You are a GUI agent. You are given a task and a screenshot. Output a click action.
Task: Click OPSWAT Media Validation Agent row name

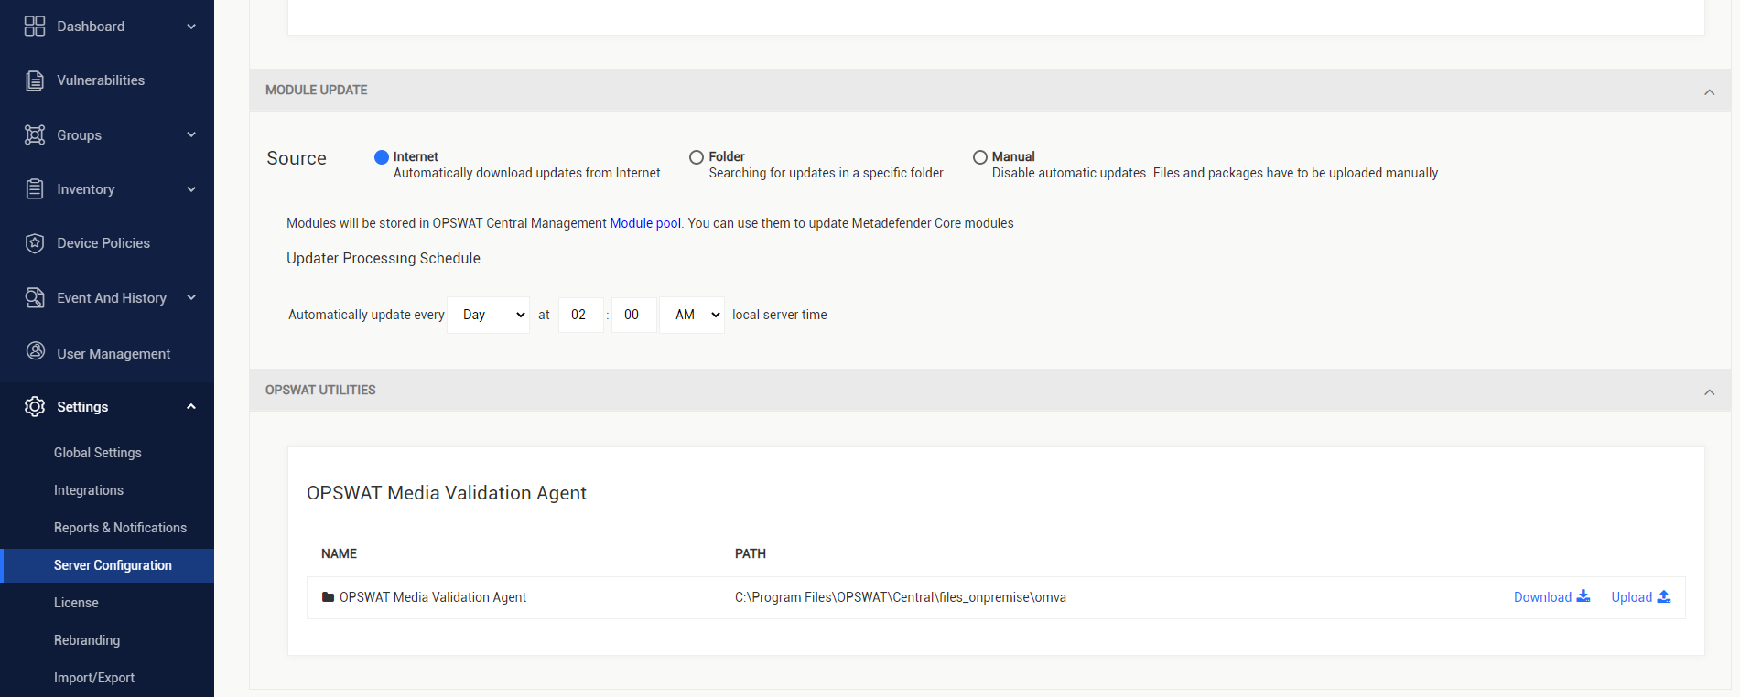(433, 597)
